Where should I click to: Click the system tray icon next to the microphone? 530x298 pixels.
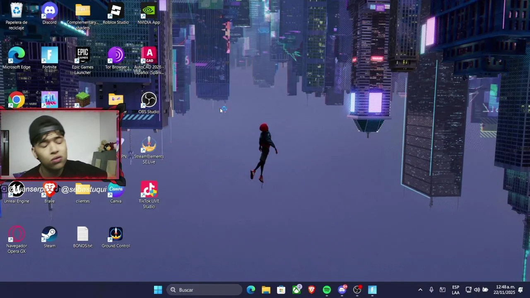pyautogui.click(x=443, y=290)
